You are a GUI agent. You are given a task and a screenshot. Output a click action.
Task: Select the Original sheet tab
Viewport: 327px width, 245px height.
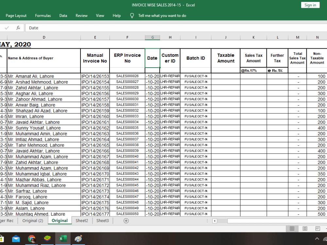[60, 220]
